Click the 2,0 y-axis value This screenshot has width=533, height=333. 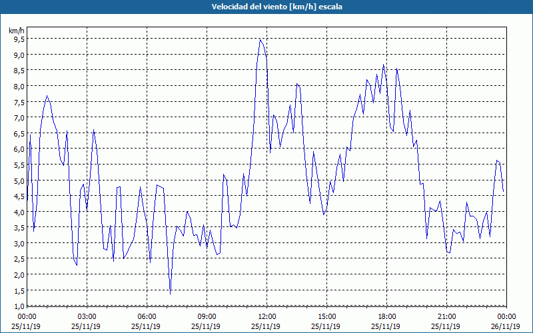(19, 274)
